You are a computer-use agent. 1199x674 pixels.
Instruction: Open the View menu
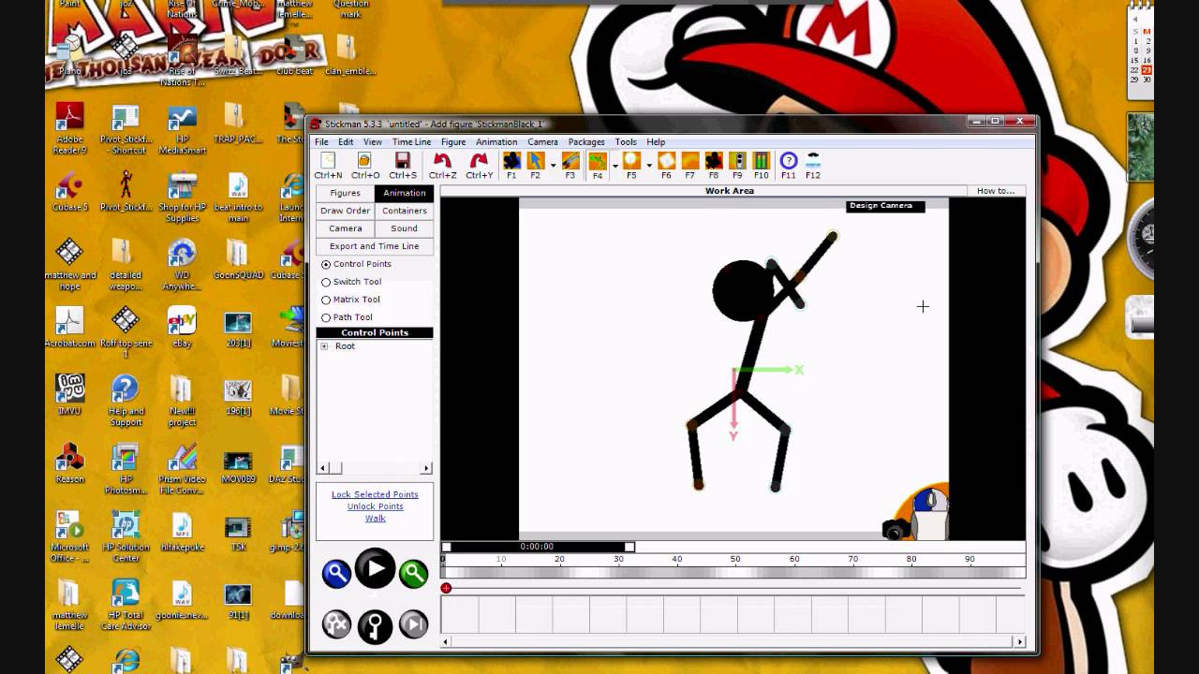pyautogui.click(x=373, y=142)
